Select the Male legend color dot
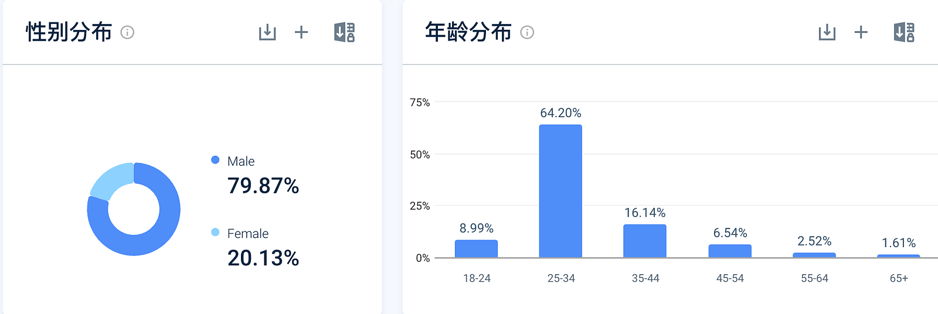This screenshot has height=314, width=938. tap(215, 160)
